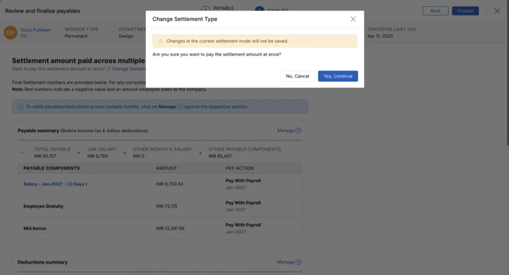This screenshot has width=509, height=275.
Task: Go to step 1 Payable tab
Action: click(x=206, y=9)
